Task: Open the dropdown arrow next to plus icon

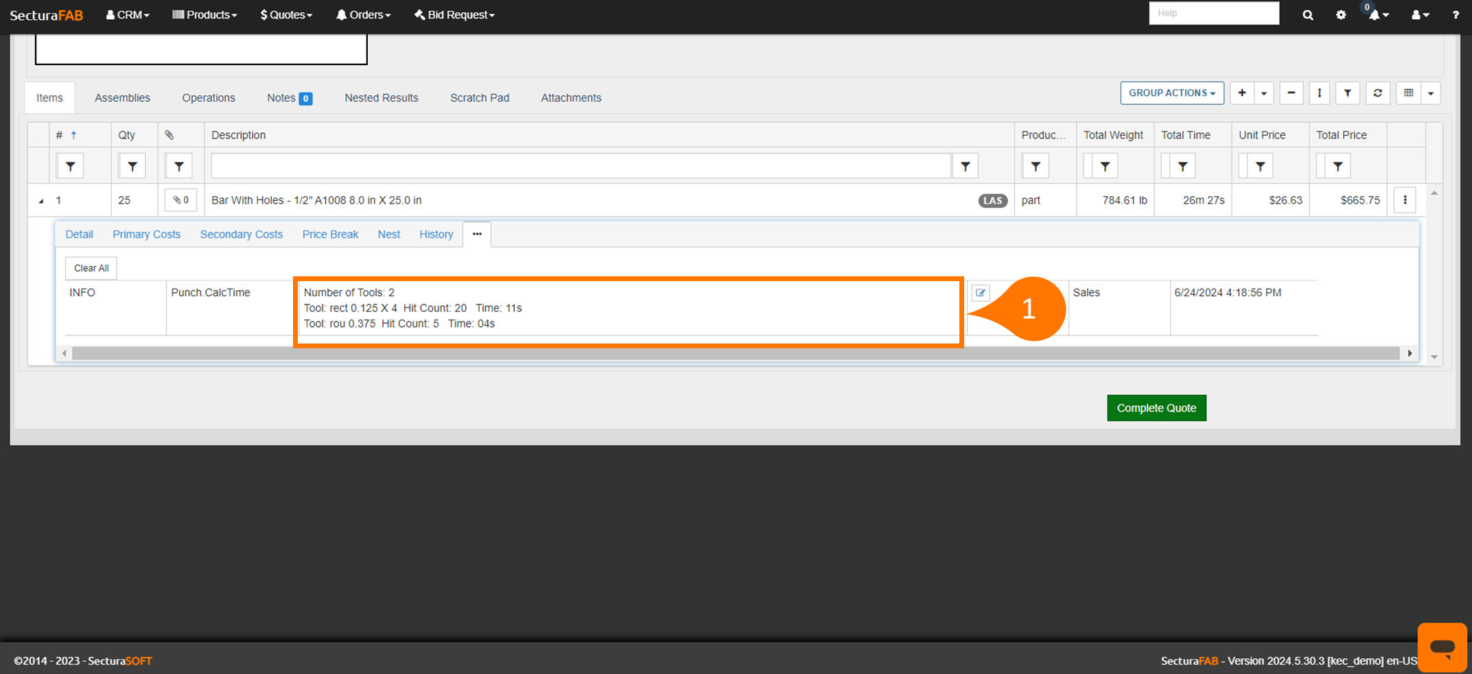Action: (1263, 93)
